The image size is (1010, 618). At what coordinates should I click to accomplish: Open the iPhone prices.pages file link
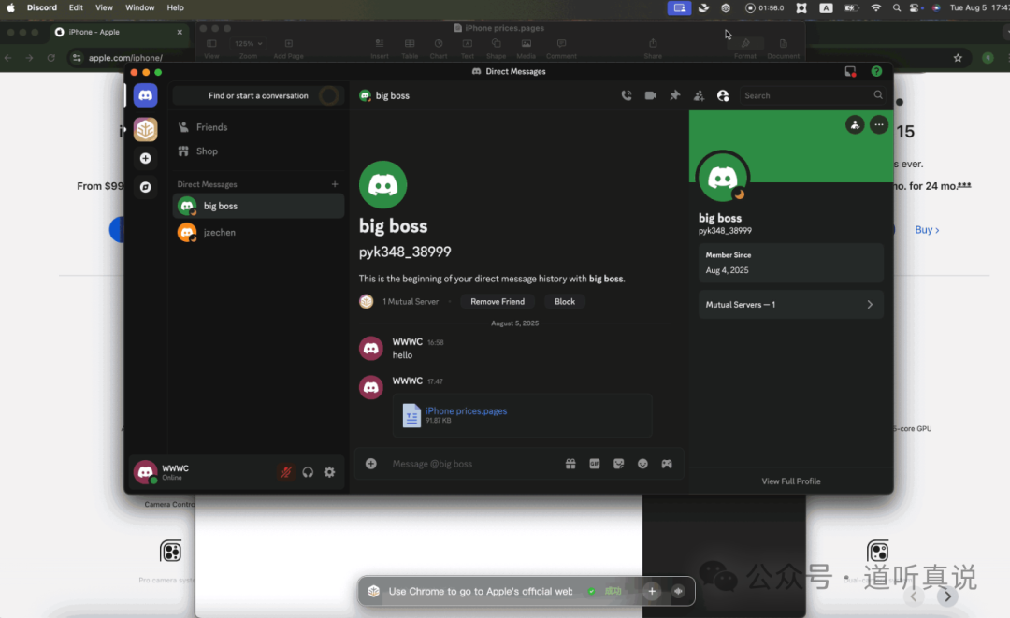(x=466, y=410)
